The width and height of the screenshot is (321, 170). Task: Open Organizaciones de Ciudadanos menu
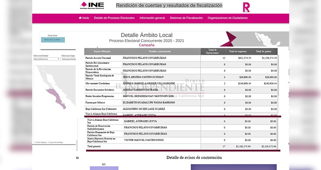[227, 18]
